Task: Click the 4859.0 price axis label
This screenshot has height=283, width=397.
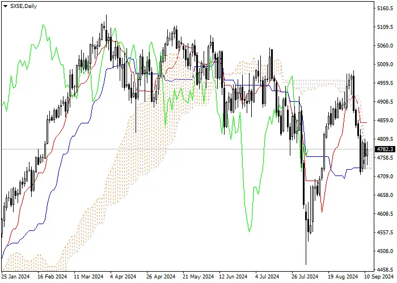Action: tap(385, 120)
